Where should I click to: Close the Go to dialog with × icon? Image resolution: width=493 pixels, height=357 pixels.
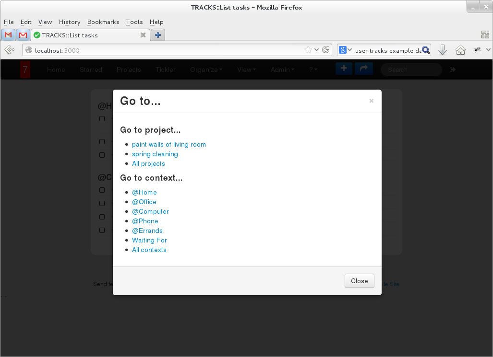pos(371,101)
